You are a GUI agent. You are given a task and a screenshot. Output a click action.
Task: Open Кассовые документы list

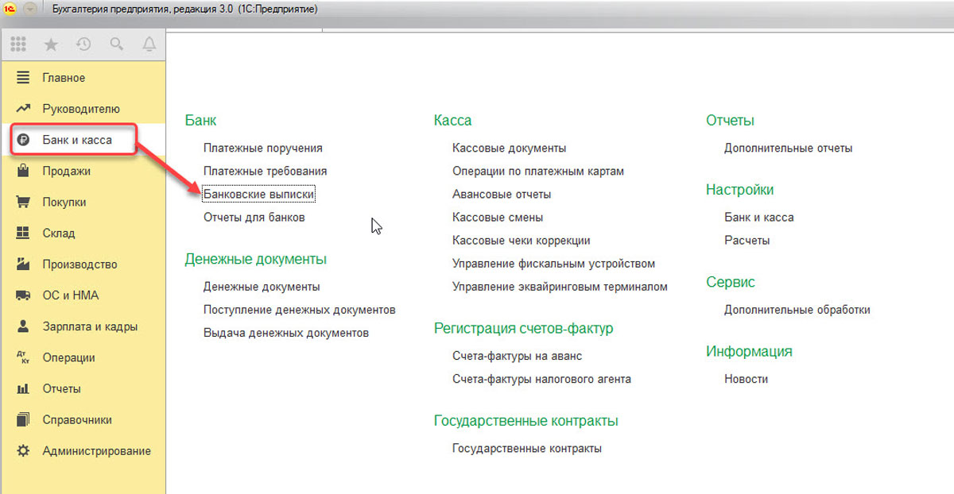509,148
